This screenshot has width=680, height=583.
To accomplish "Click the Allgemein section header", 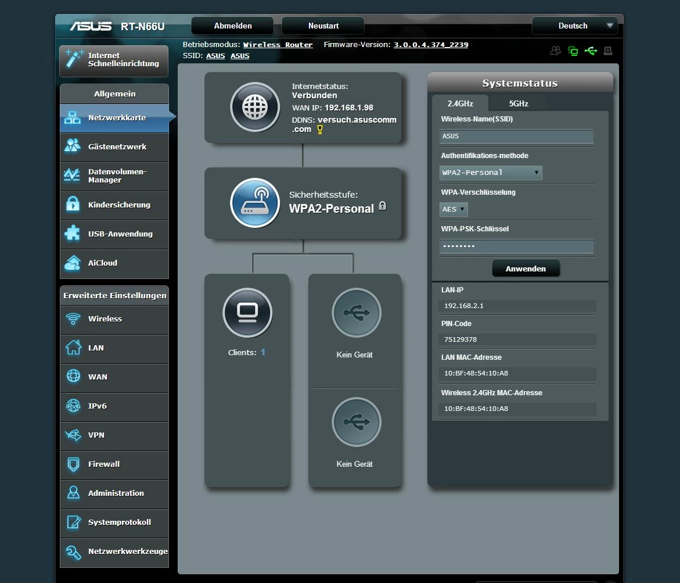I will point(114,94).
